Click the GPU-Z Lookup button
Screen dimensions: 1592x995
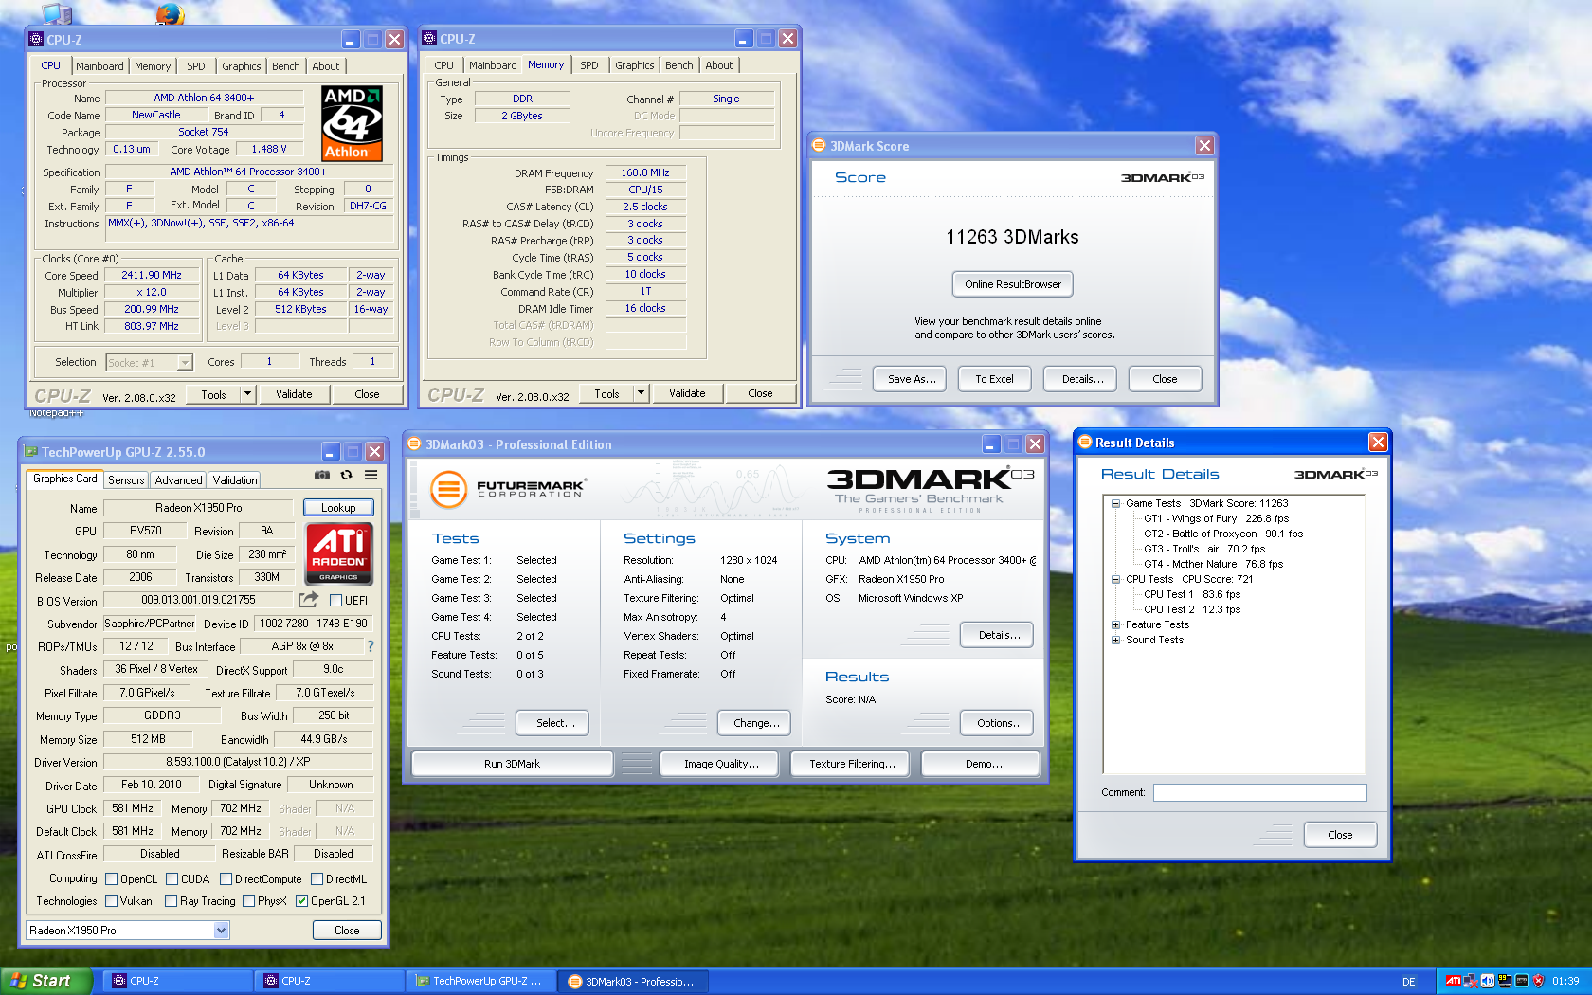338,508
